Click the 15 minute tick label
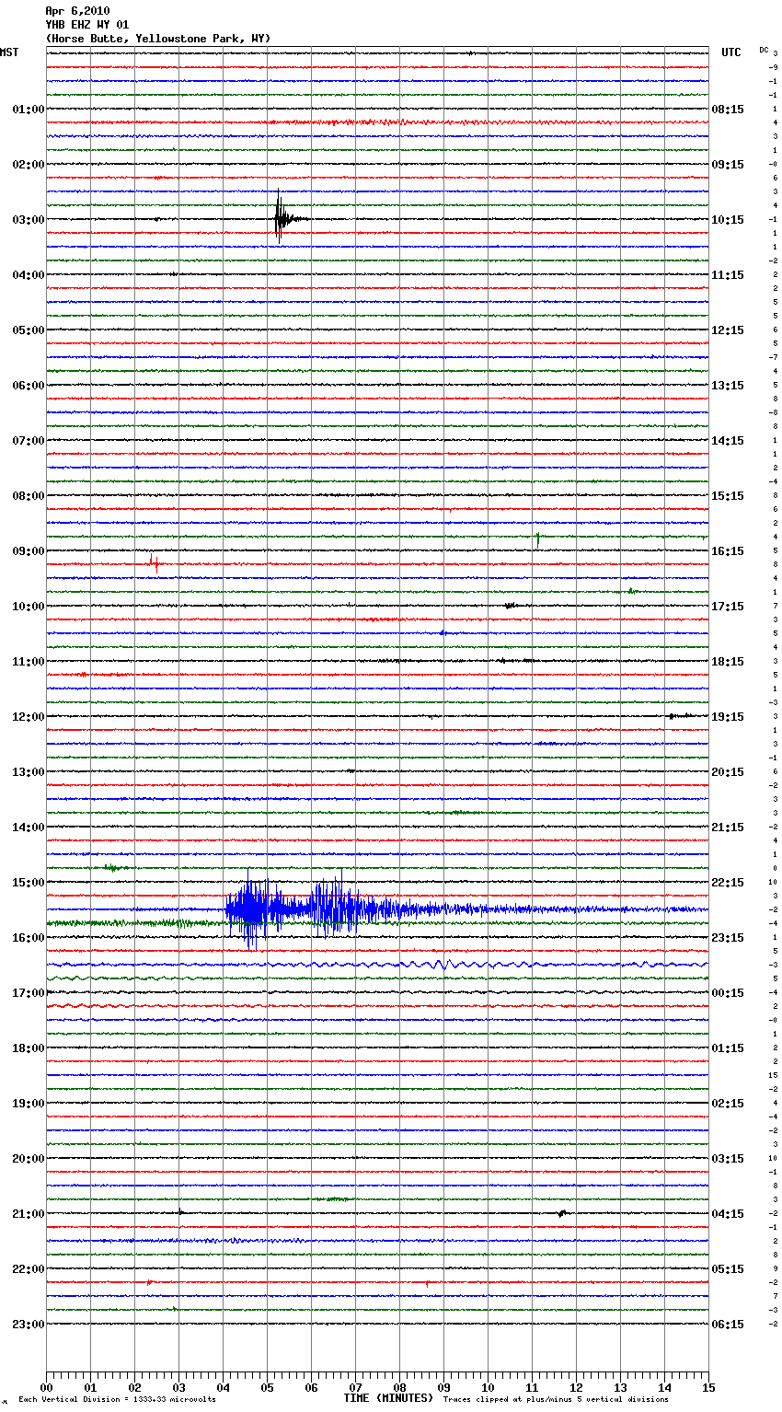Viewport: 782px width, 1412px height. point(708,1387)
